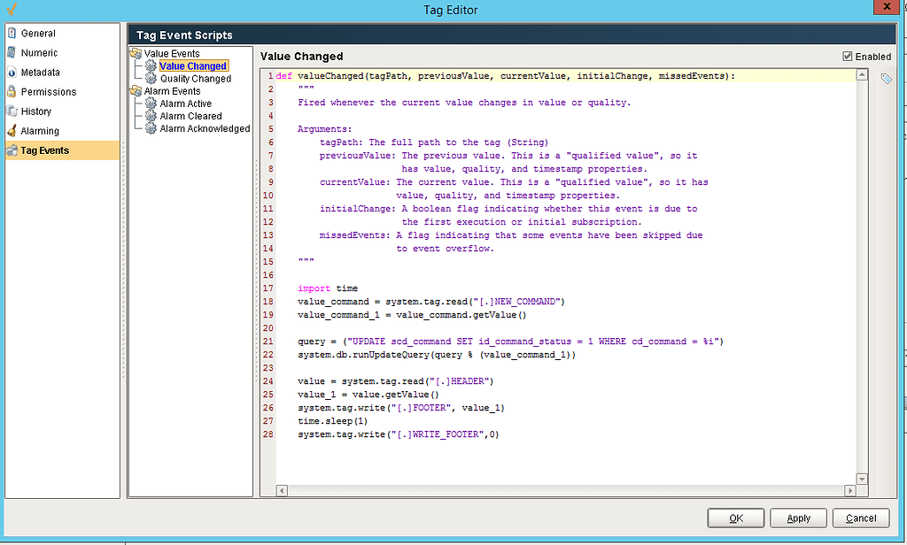Click the horizontal scrollbar below the script
This screenshot has width=907, height=545.
click(x=567, y=490)
